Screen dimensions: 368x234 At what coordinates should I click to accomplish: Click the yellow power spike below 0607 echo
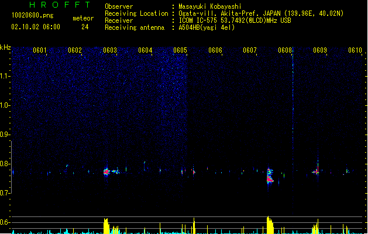270,225
